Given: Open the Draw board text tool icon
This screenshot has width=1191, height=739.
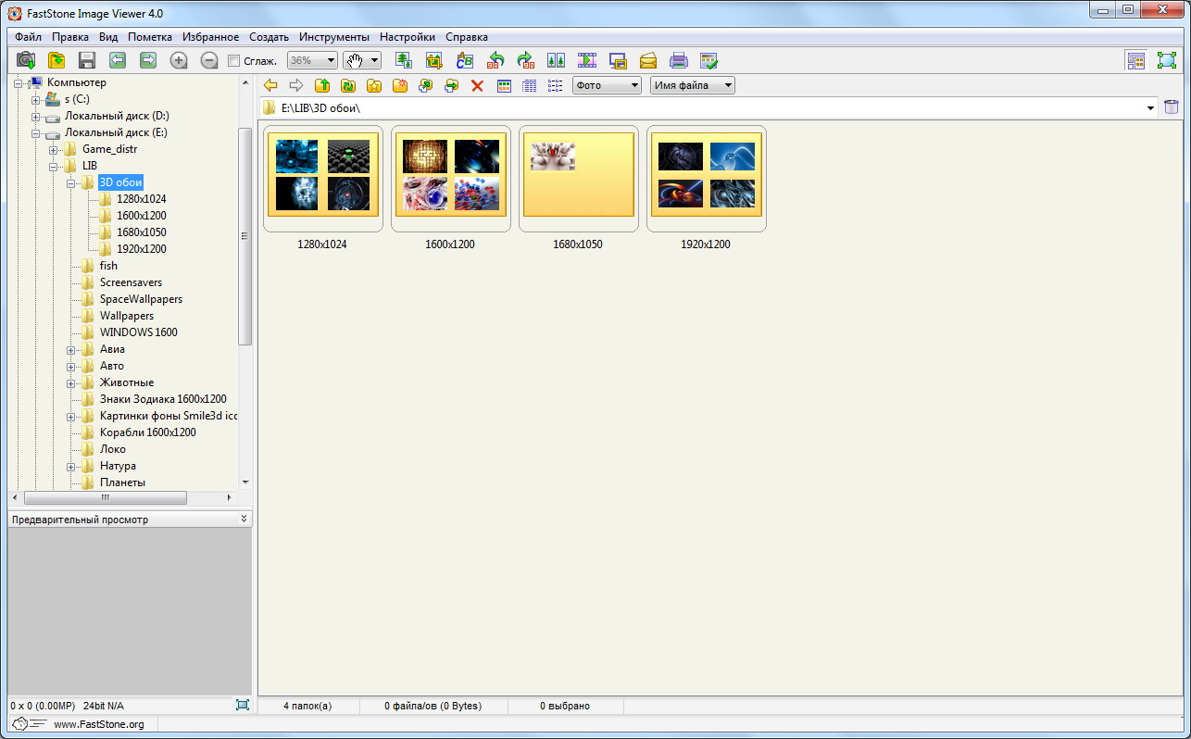Looking at the screenshot, I should [x=465, y=60].
